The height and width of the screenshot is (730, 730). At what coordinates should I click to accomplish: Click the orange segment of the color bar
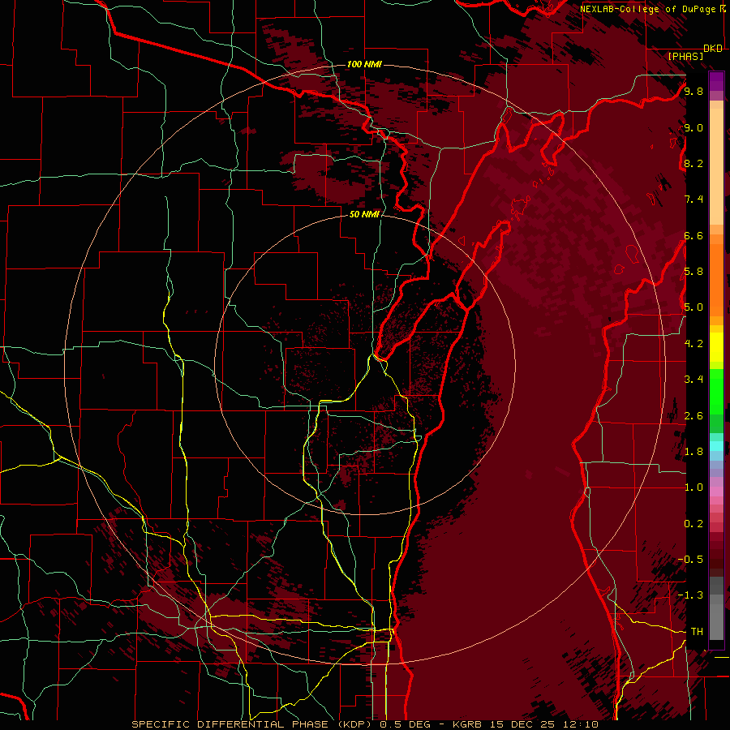tap(716, 279)
